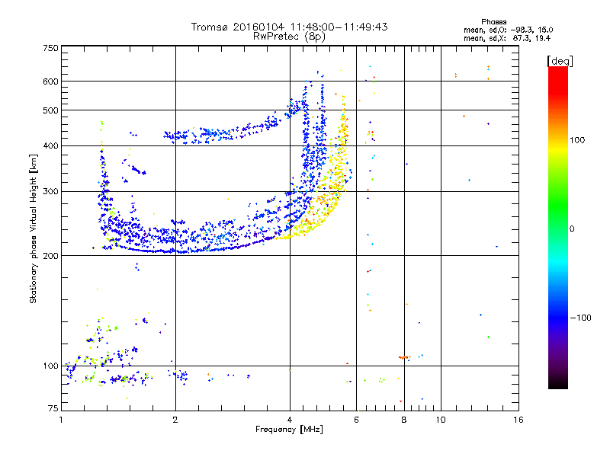610x457 pixels.
Task: Click the x-axis label 'Frequency [MHz]'
Action: pyautogui.click(x=289, y=430)
